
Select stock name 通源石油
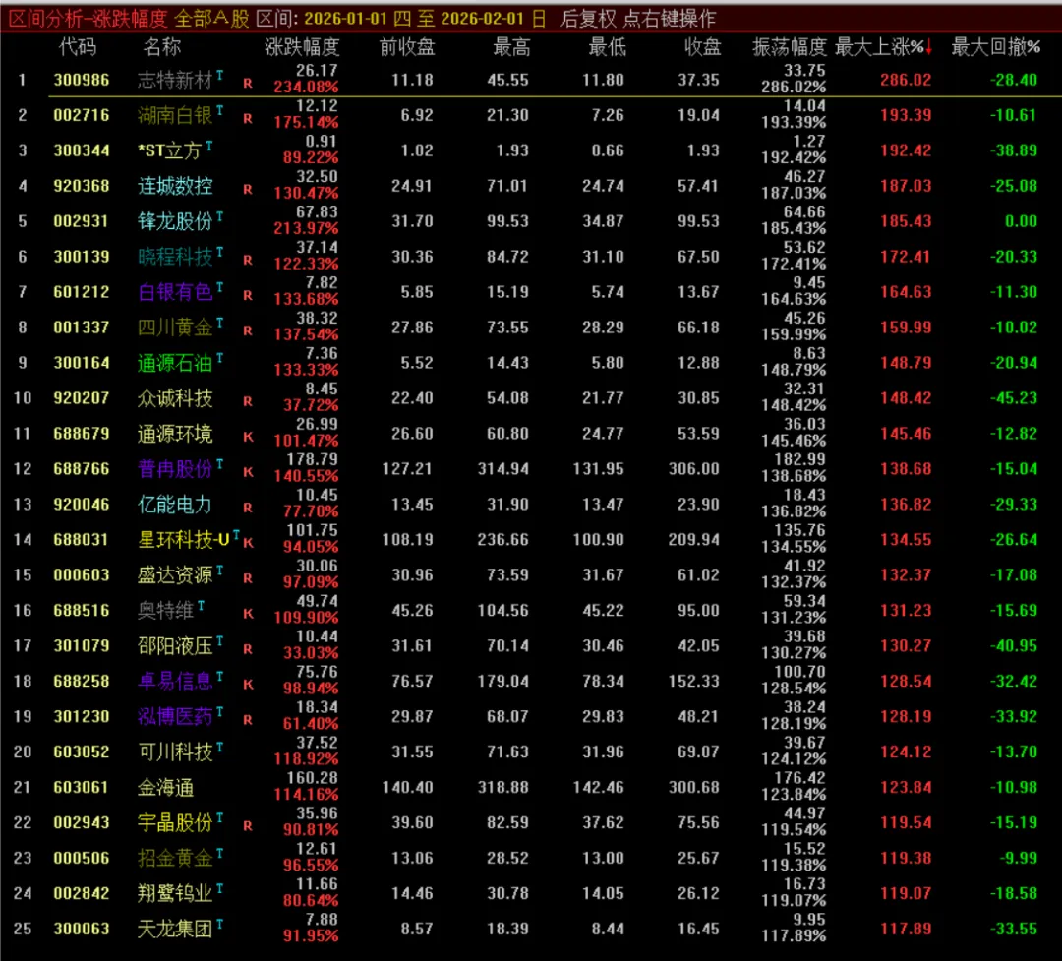tap(175, 363)
